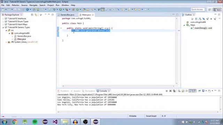Expand JRE System Library node
This screenshot has height=125, width=223.
coord(6,42)
